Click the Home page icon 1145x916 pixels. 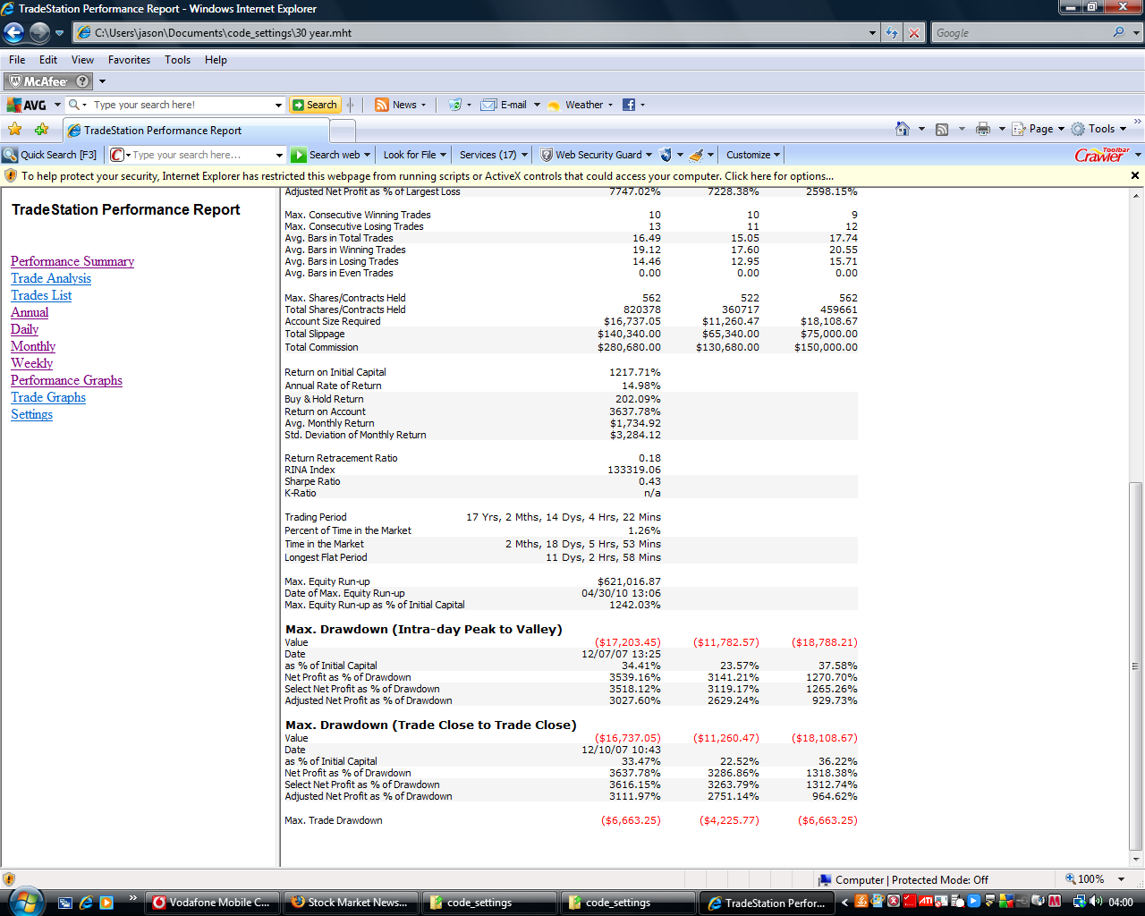point(903,129)
